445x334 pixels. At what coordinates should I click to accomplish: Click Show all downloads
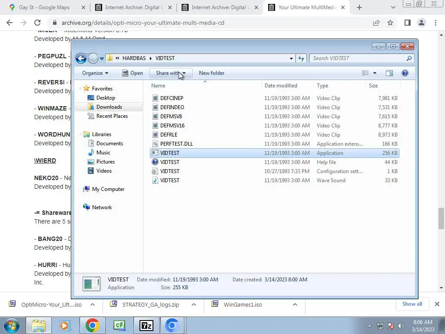[412, 304]
